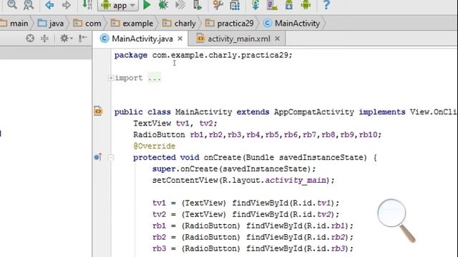Click the 'super.onCreate' call line
Screen dimensions: 458x257
click(234, 168)
